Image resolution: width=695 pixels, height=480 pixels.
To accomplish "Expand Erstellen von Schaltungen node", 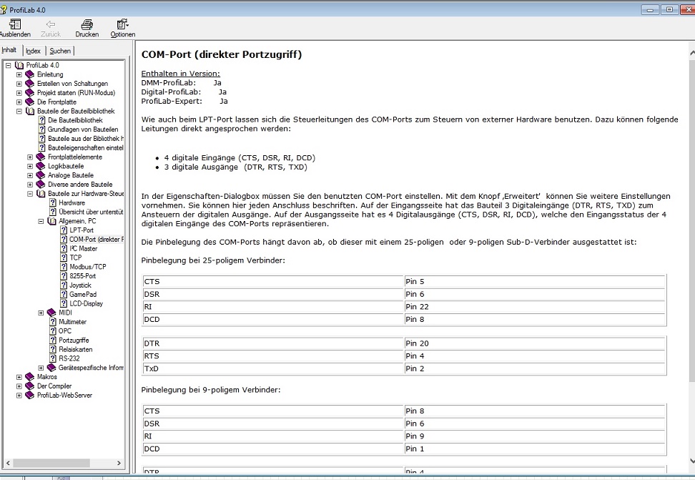I will point(19,84).
